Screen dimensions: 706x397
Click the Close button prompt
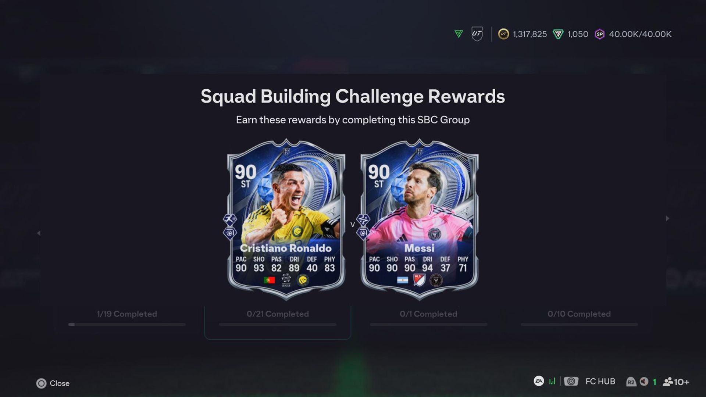(x=53, y=383)
